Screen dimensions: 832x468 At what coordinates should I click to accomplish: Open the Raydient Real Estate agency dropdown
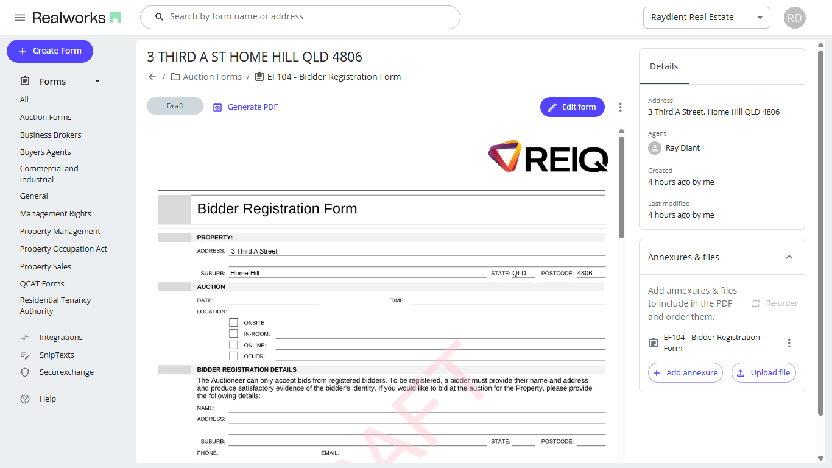pos(707,18)
